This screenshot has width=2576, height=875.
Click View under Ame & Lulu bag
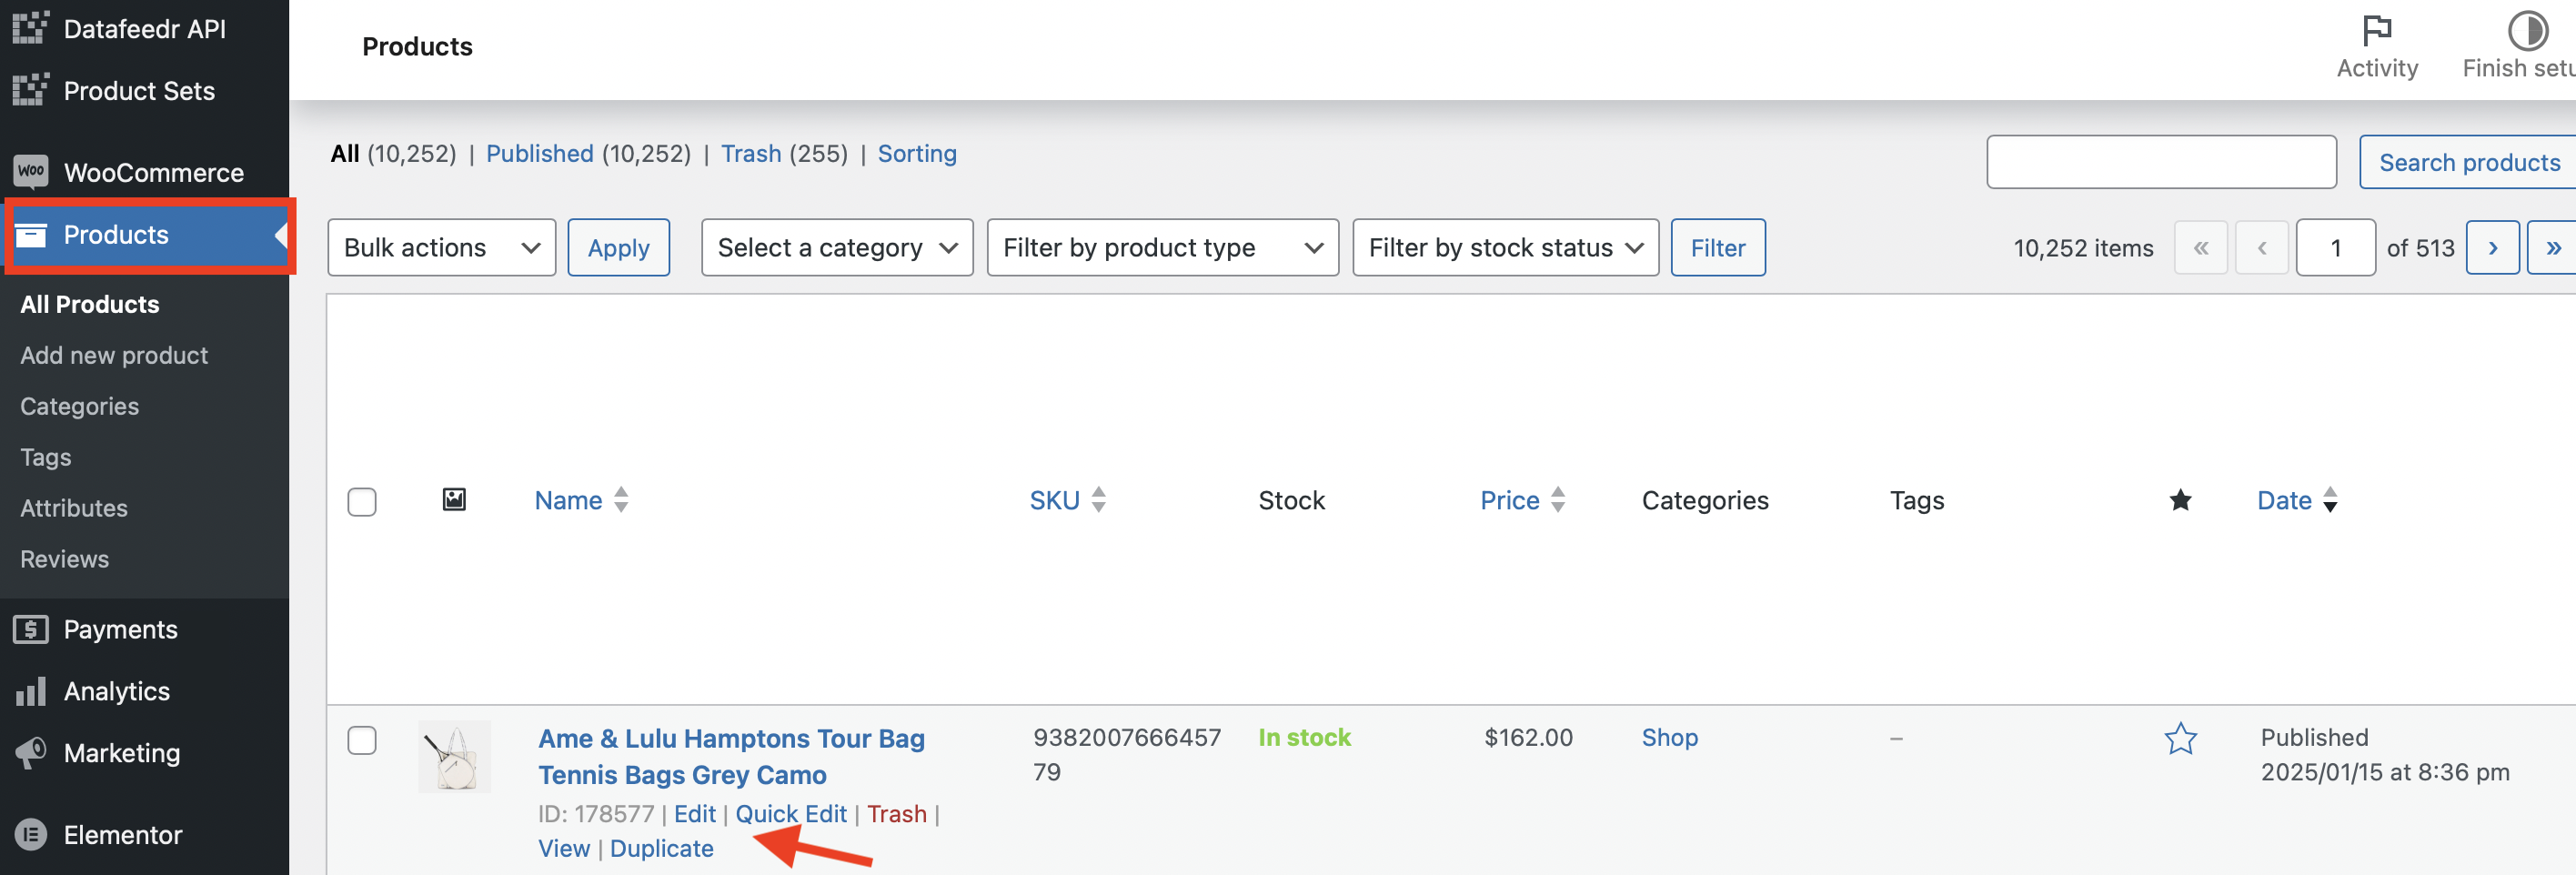[564, 848]
